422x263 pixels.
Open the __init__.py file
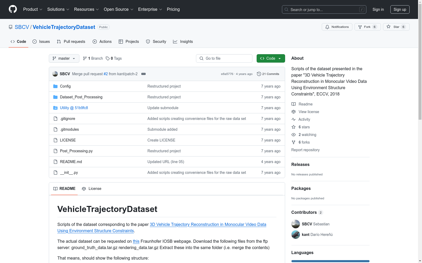point(69,173)
